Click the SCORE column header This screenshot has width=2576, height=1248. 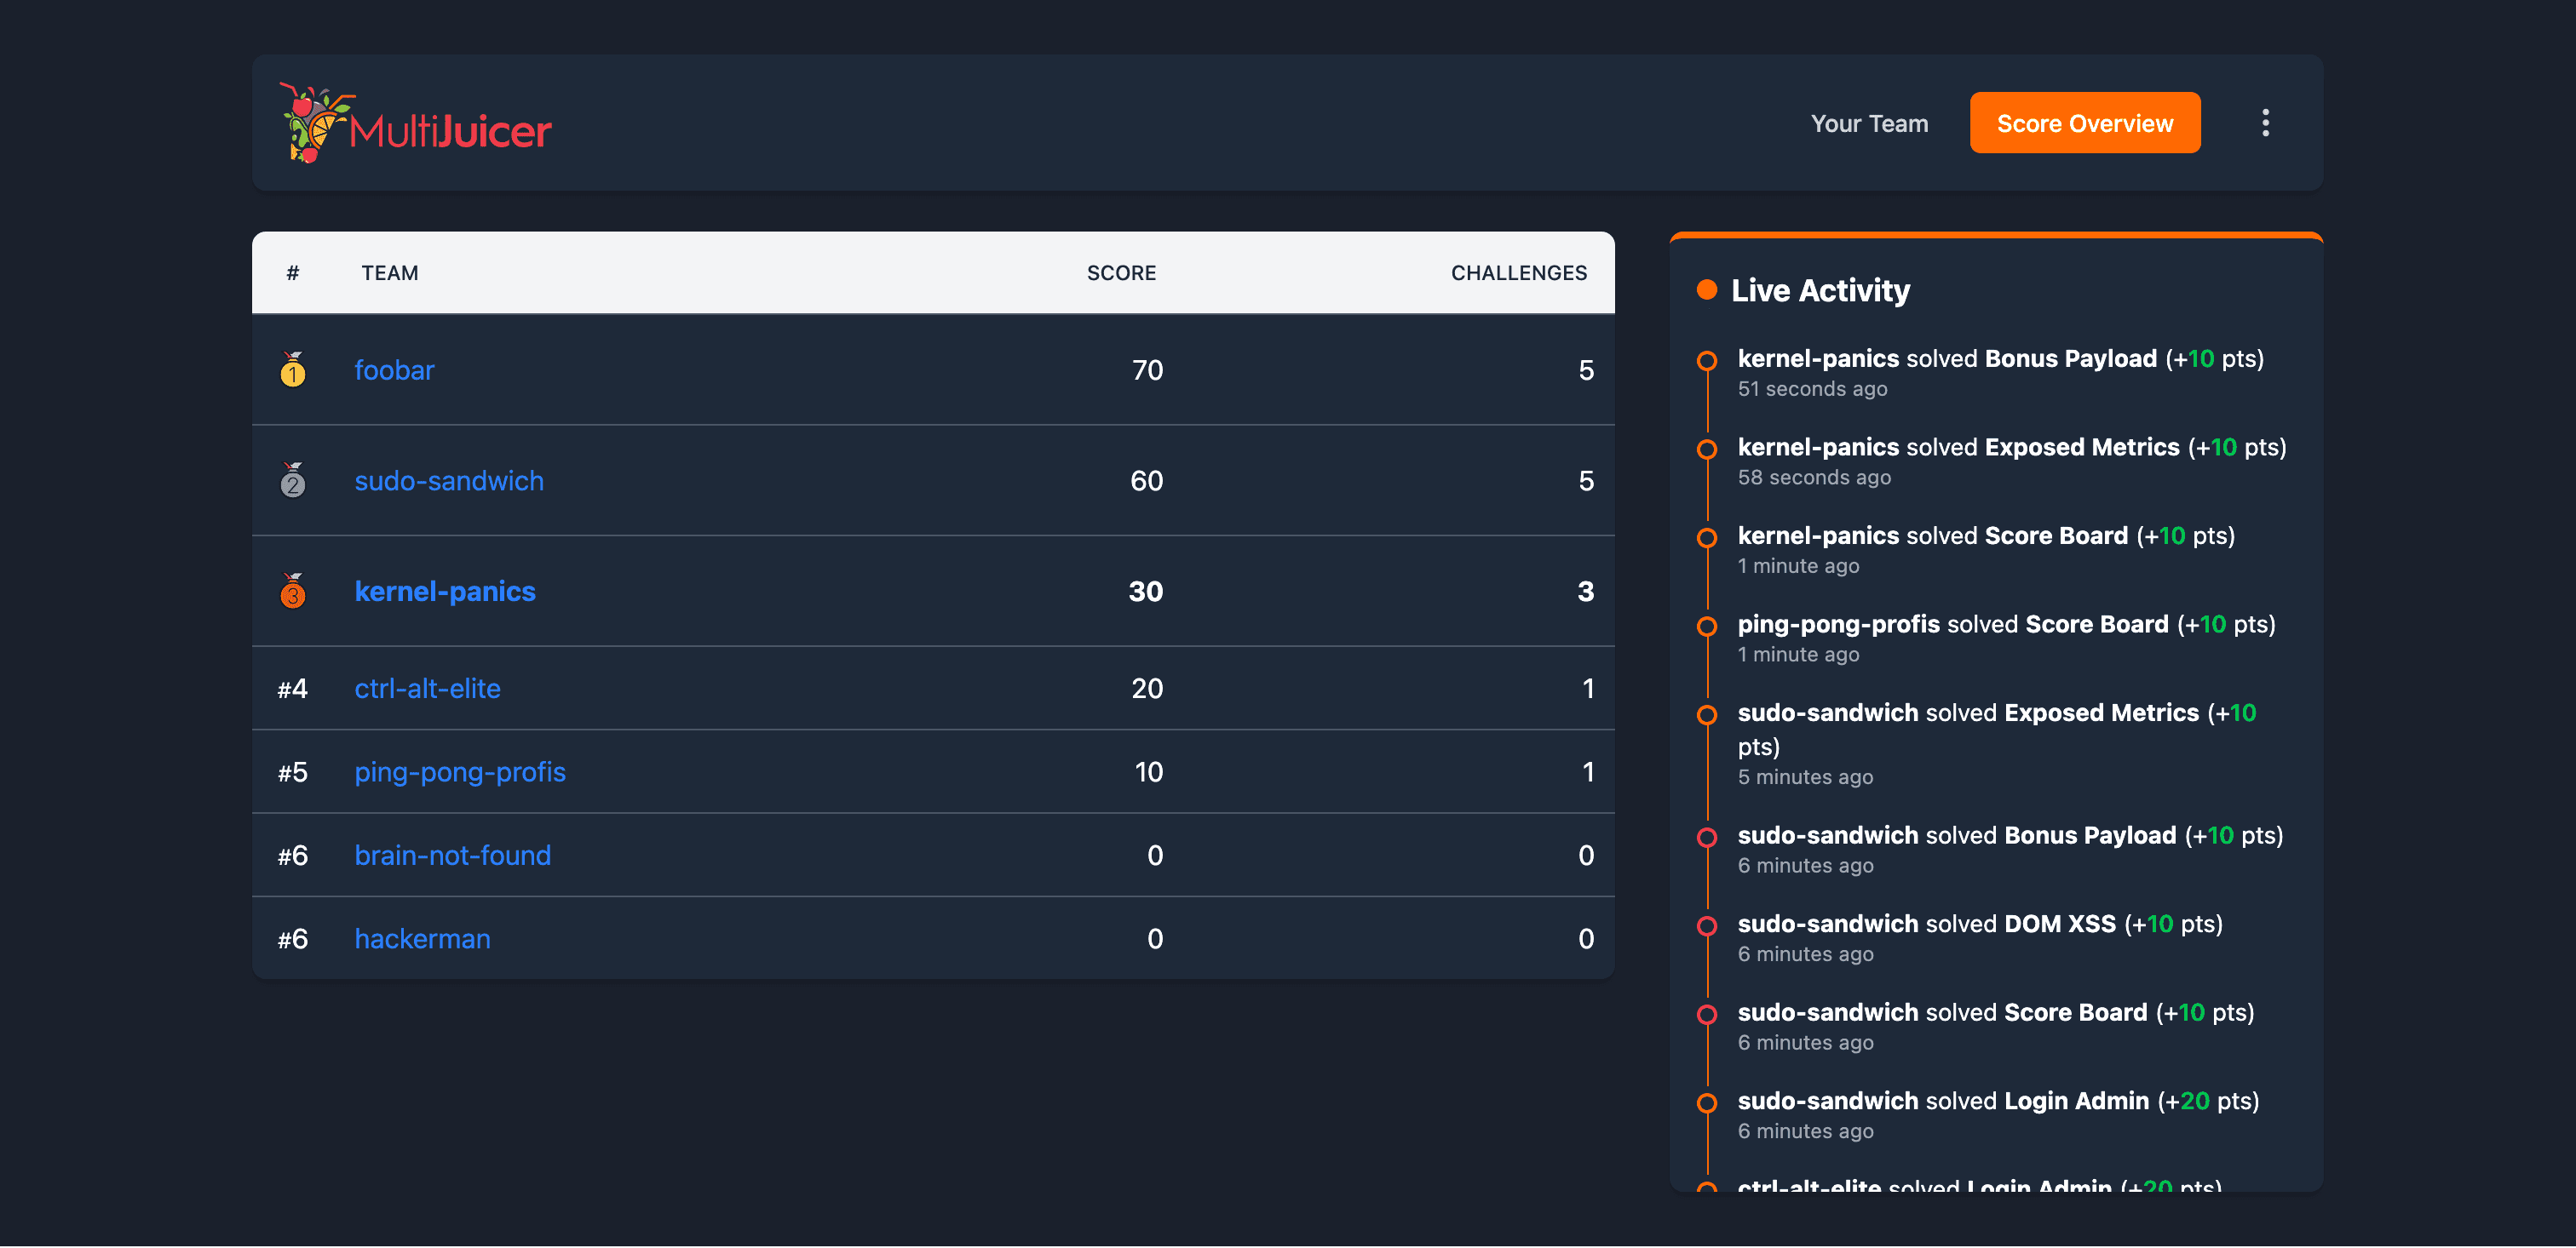(1121, 272)
